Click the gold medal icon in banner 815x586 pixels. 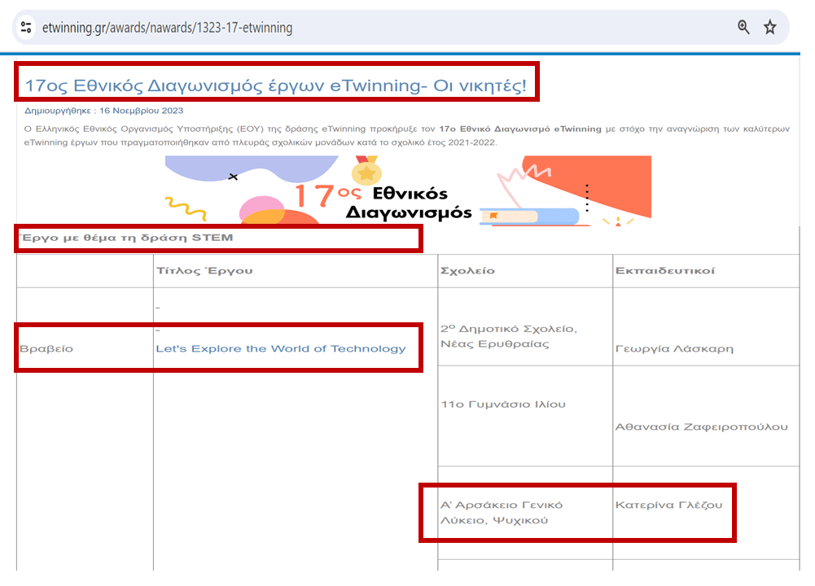point(366,172)
